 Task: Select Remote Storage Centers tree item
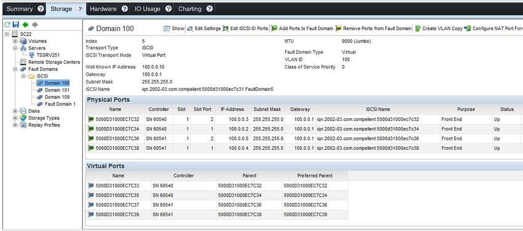(x=54, y=62)
